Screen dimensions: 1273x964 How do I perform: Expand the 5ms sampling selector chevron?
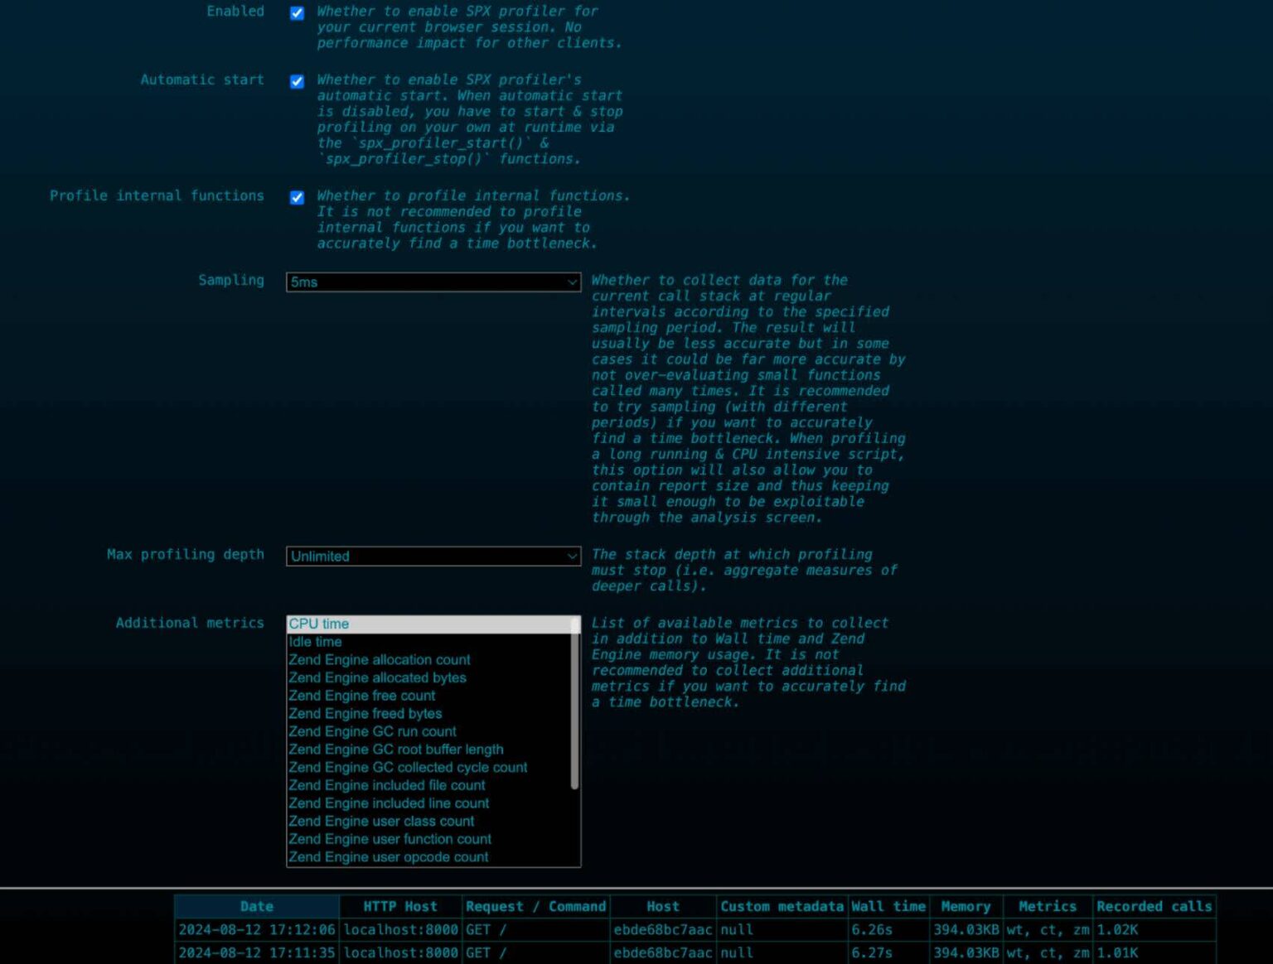pos(573,282)
